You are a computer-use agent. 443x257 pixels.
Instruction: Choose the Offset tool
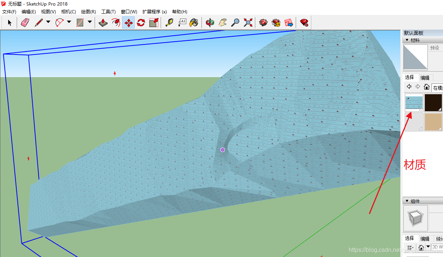click(116, 23)
